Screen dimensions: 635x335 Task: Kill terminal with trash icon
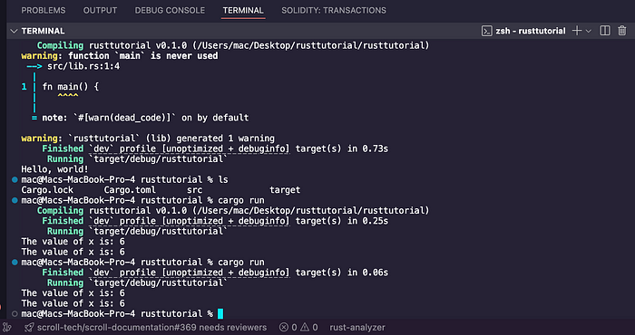pyautogui.click(x=622, y=31)
